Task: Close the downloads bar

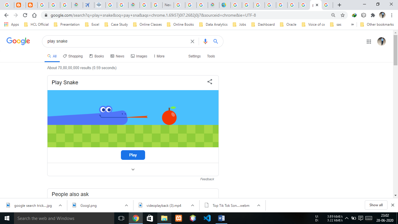Action: pyautogui.click(x=393, y=205)
